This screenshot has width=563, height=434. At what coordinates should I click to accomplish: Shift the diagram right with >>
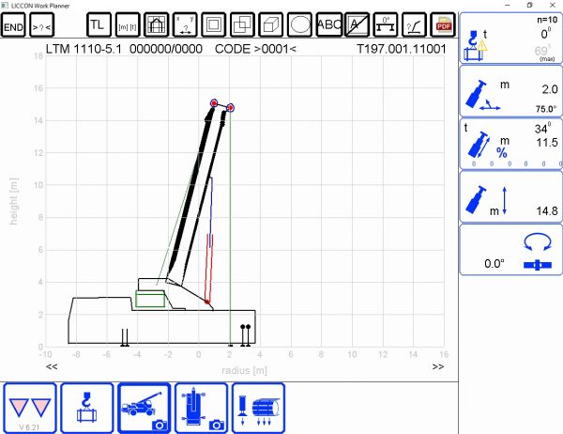click(438, 366)
